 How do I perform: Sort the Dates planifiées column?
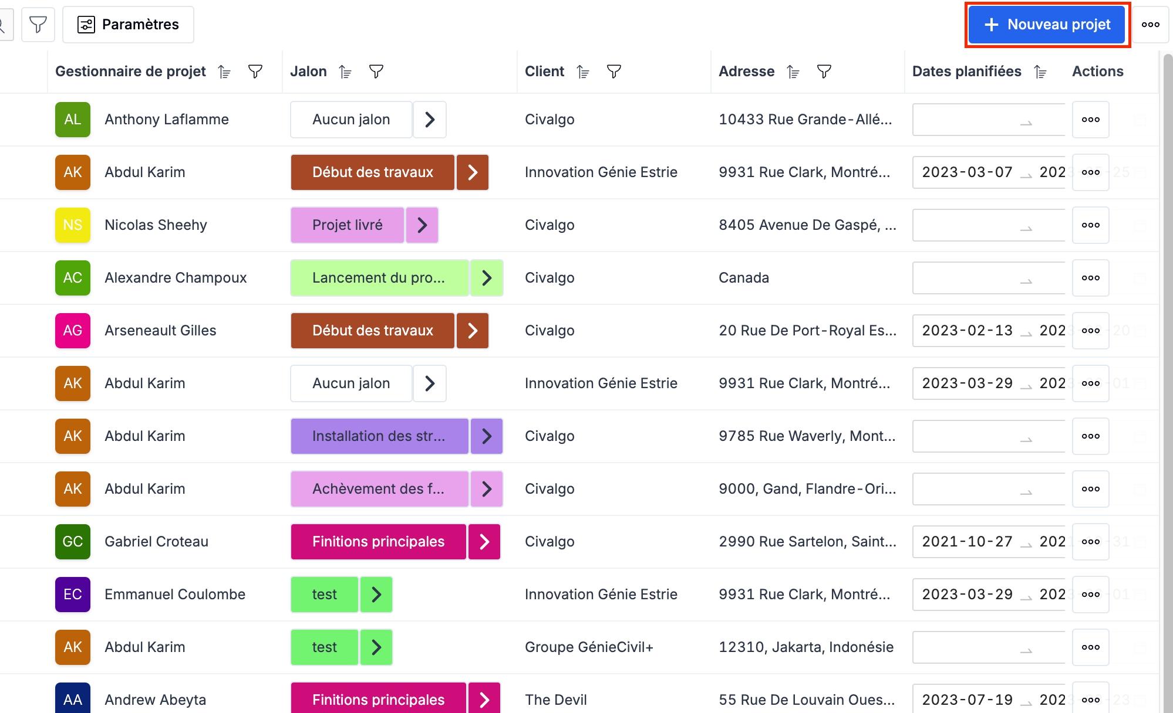click(x=1040, y=72)
